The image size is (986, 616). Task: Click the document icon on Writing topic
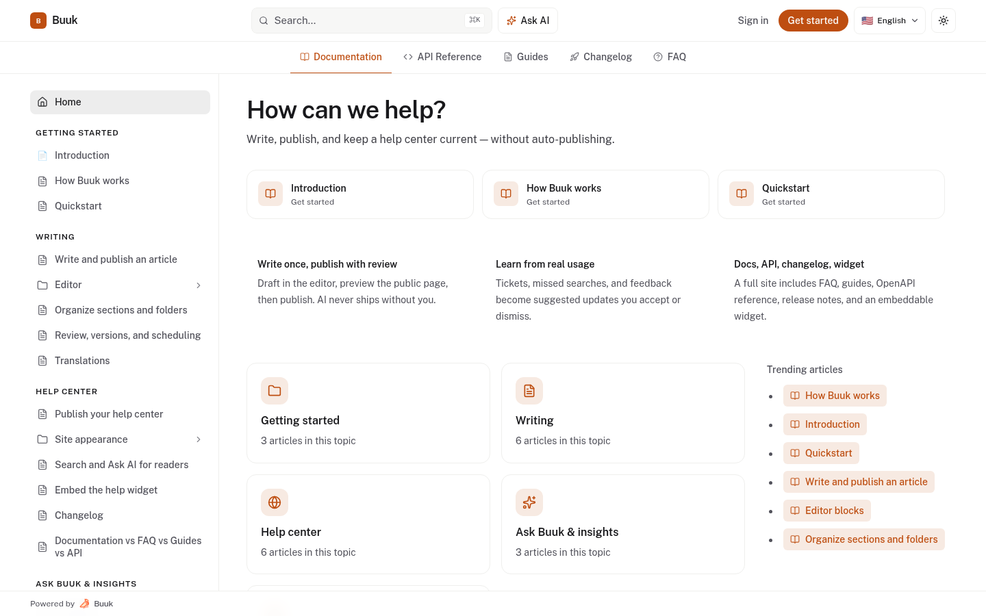[x=529, y=391]
